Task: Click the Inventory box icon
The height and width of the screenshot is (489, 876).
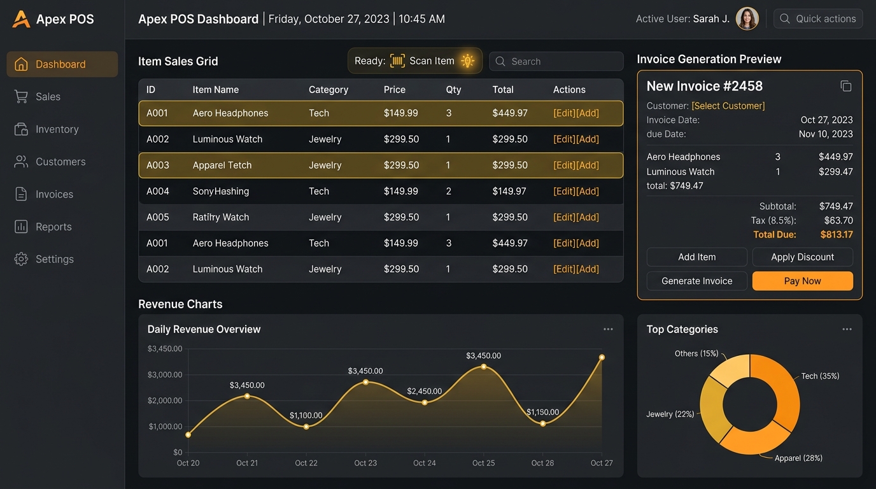Action: tap(21, 129)
